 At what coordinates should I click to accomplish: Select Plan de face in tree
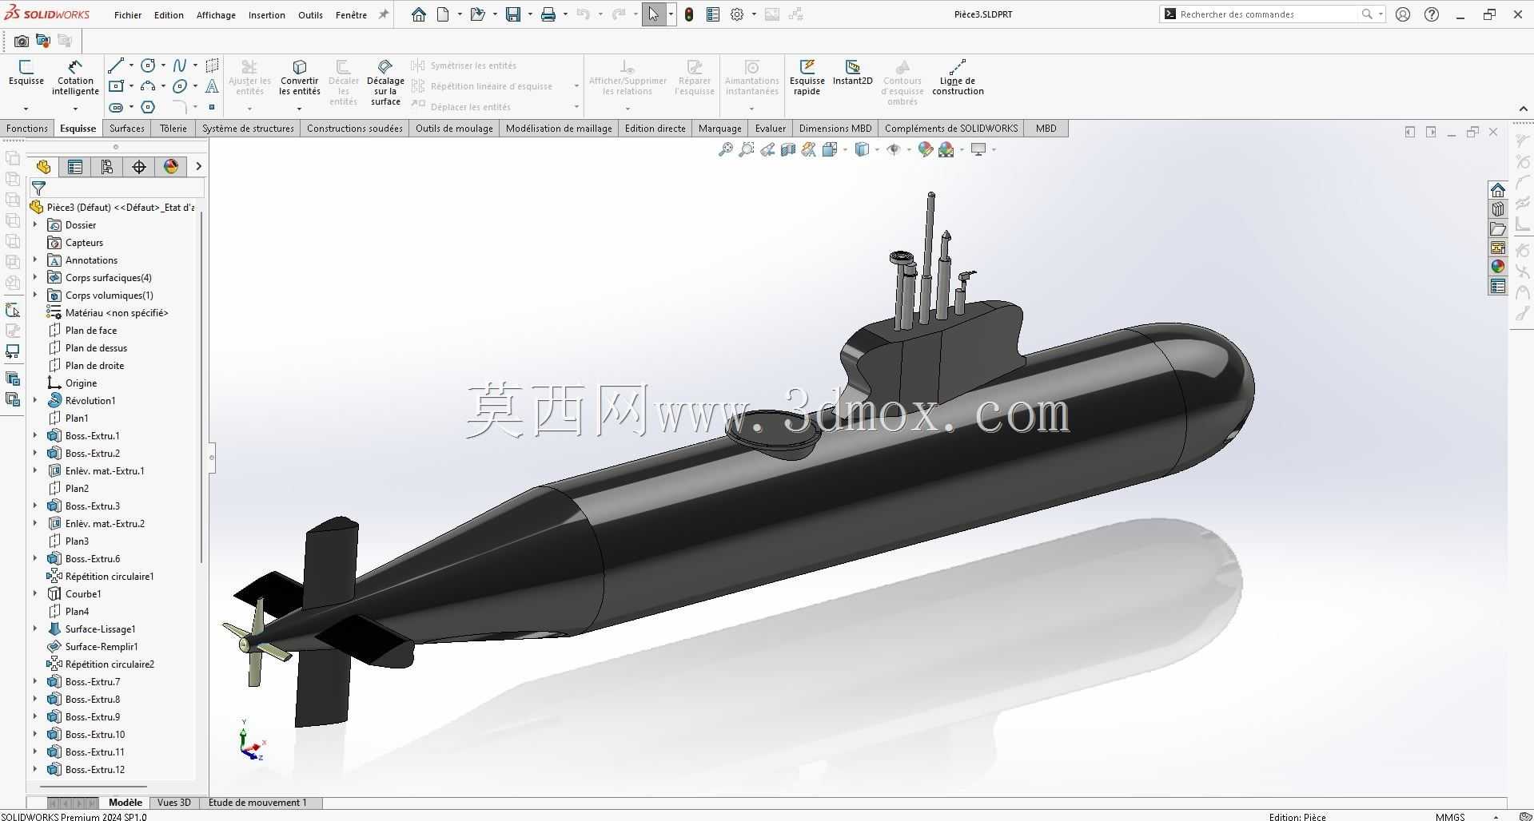click(91, 330)
